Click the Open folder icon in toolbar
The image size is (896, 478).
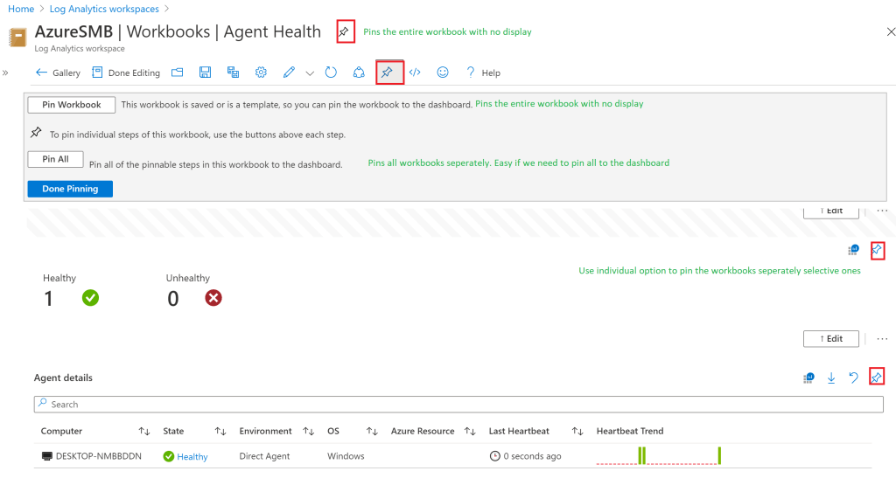click(178, 73)
